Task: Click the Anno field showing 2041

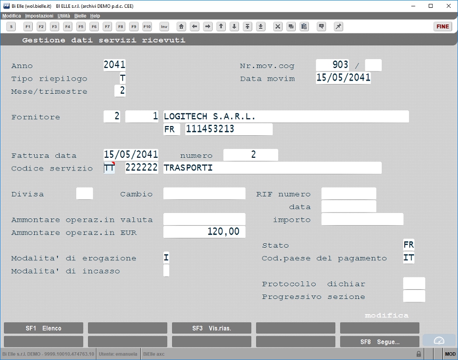Action: (x=114, y=65)
